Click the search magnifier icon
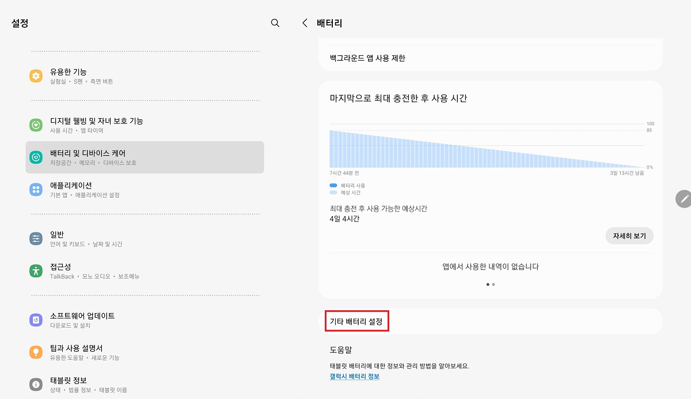 tap(275, 23)
